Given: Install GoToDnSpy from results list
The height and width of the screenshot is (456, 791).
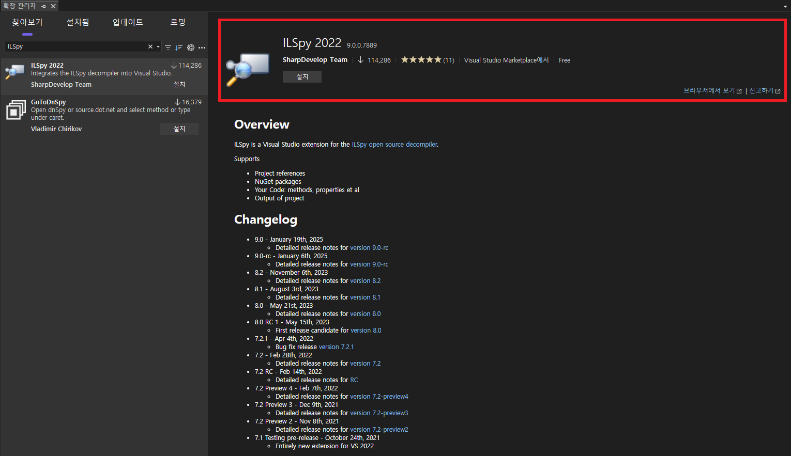Looking at the screenshot, I should pos(179,129).
